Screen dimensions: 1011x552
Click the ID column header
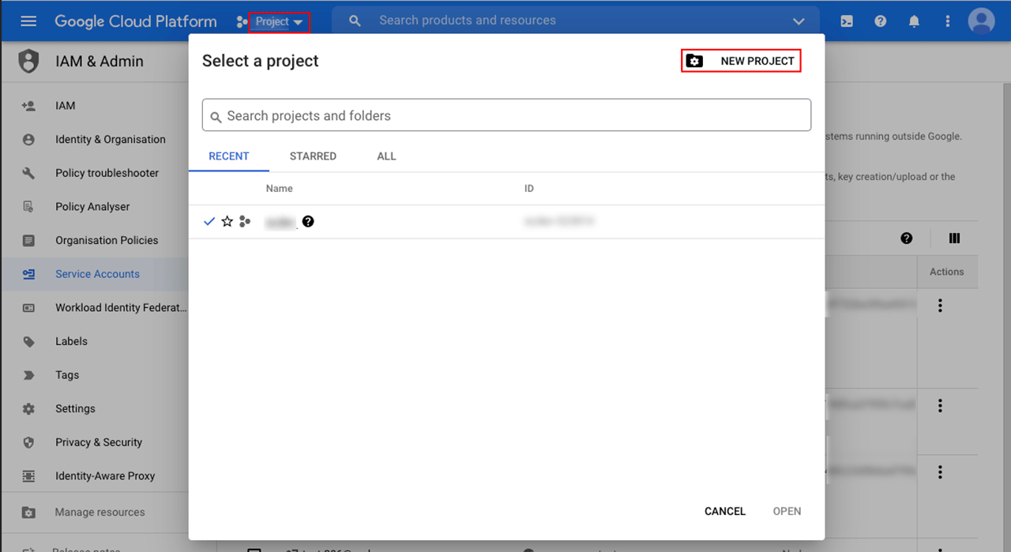pos(529,189)
